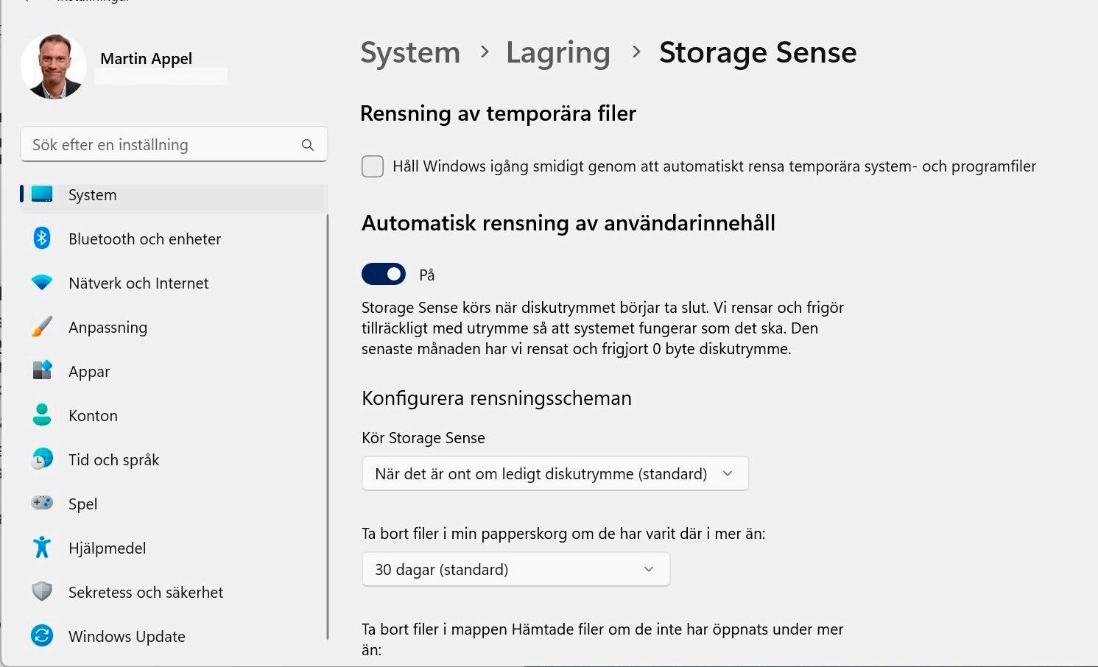Expand the 30 dagar papperskorg dropdown

515,569
